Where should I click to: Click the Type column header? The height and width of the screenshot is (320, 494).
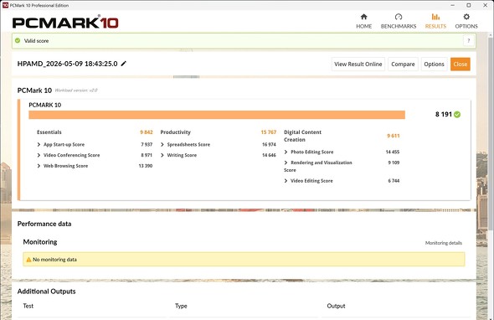[181, 306]
